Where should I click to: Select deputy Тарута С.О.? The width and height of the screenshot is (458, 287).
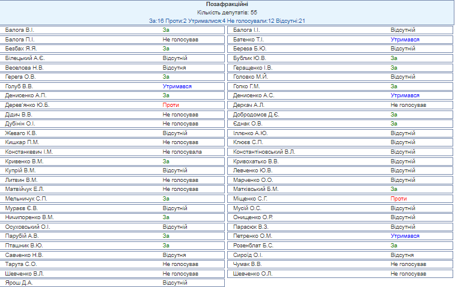tap(21, 264)
